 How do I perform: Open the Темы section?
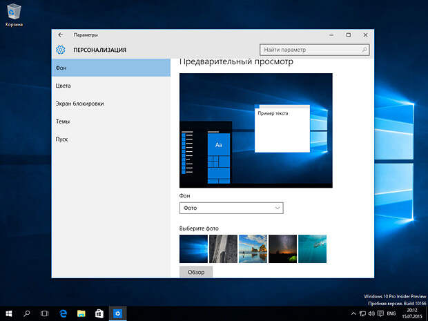coord(111,121)
